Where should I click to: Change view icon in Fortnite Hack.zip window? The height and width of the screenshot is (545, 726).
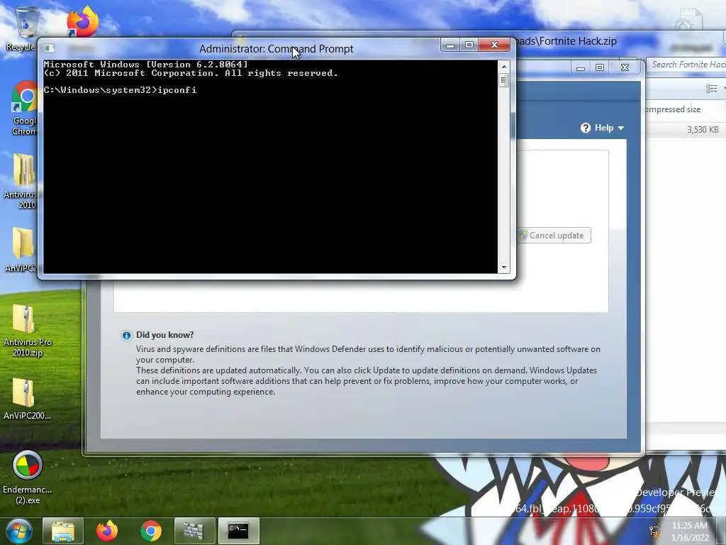click(x=711, y=88)
